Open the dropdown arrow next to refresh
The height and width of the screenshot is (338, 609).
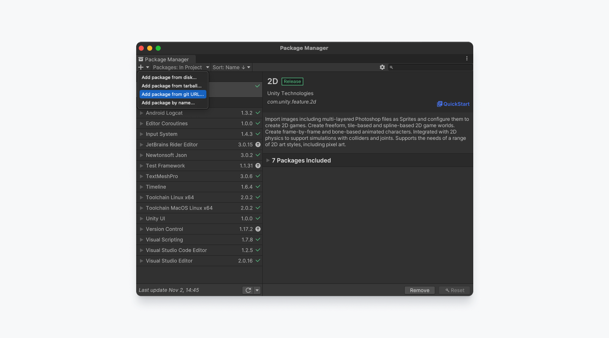tap(257, 290)
